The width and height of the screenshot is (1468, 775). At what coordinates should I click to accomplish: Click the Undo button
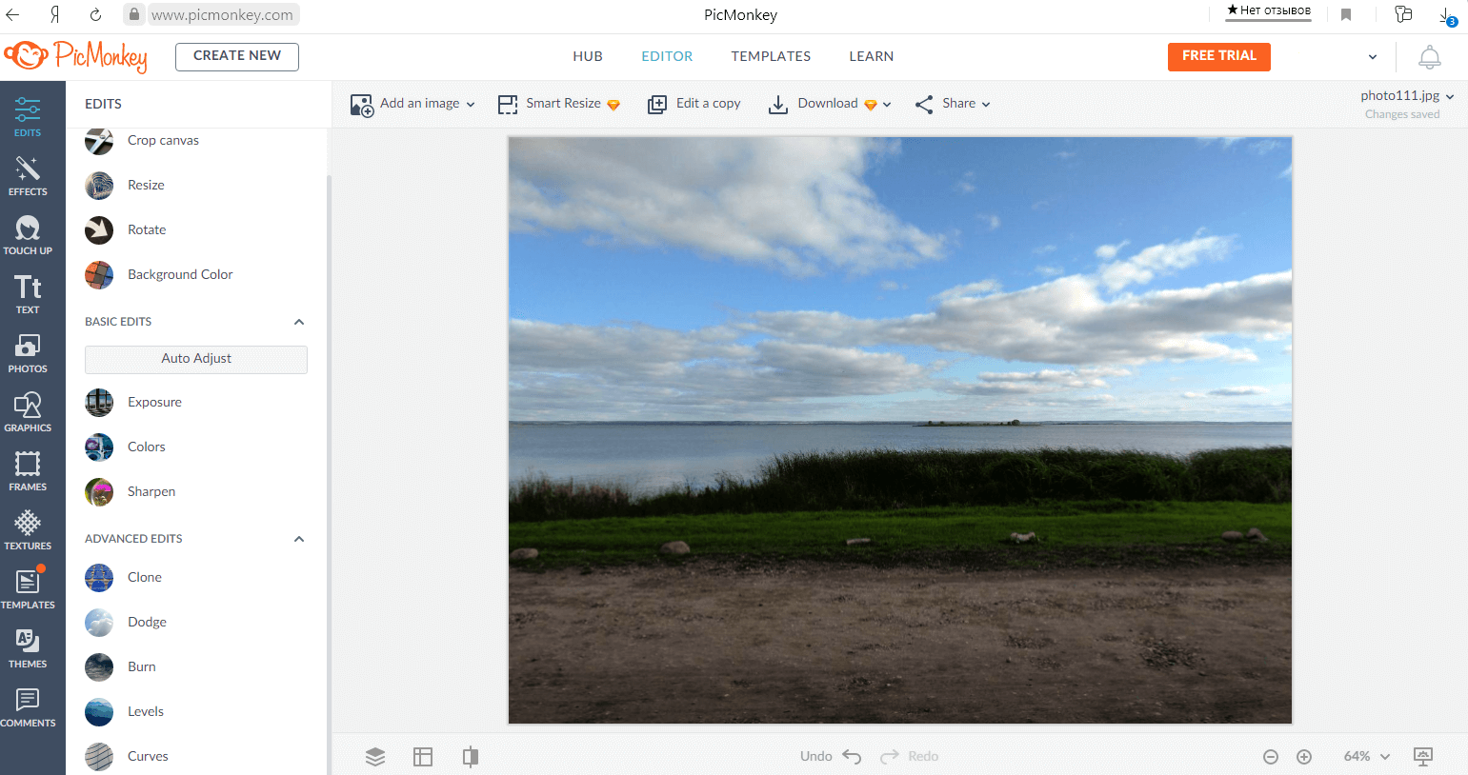click(x=831, y=757)
